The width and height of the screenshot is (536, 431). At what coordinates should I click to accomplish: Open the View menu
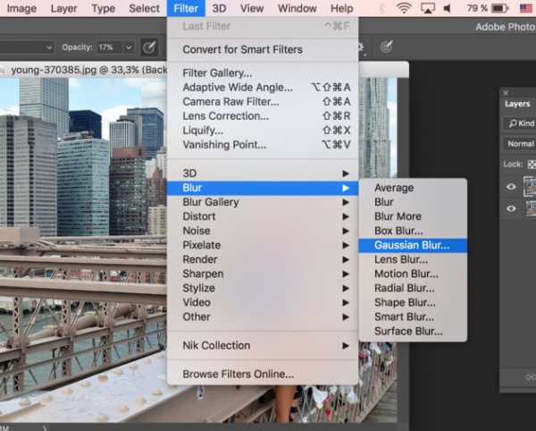(x=252, y=8)
